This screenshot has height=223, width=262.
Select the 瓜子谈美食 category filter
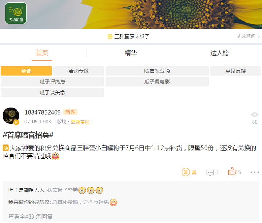pyautogui.click(x=52, y=92)
